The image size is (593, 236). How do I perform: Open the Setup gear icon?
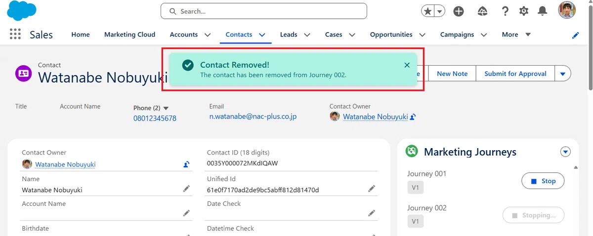[x=524, y=11]
